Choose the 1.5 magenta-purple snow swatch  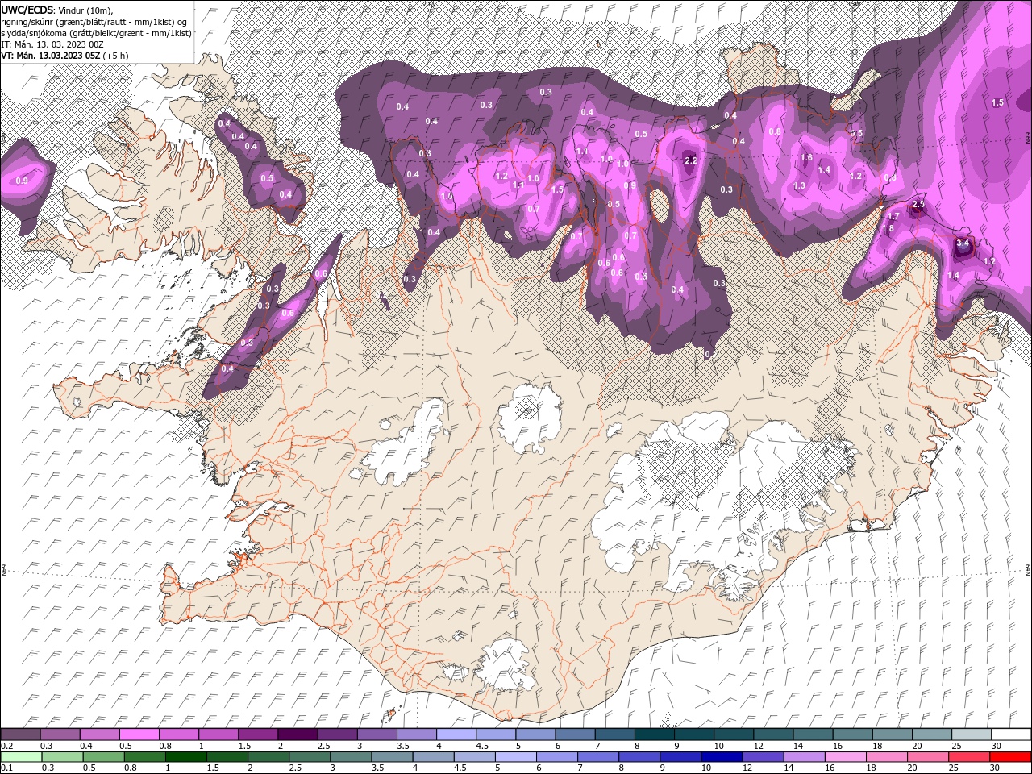tap(258, 734)
